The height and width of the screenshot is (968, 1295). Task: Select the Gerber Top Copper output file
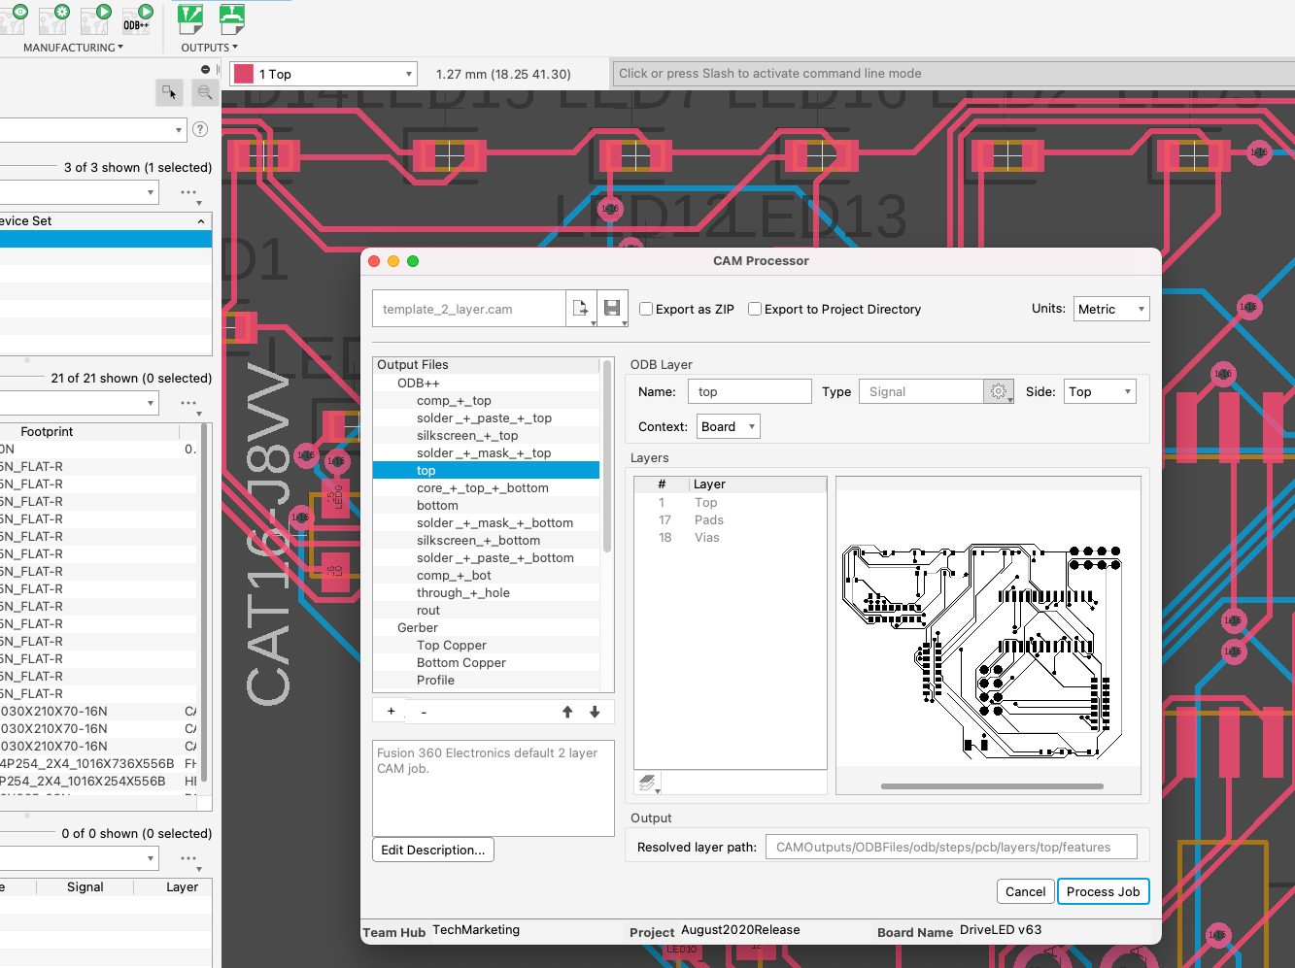451,645
